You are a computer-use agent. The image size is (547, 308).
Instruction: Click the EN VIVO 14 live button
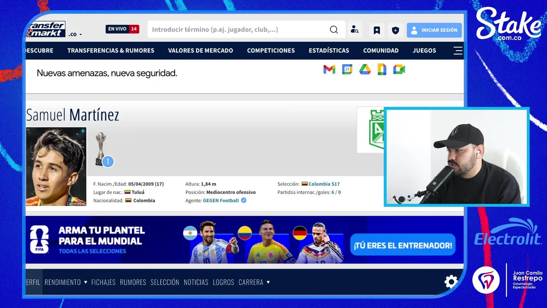pos(123,29)
